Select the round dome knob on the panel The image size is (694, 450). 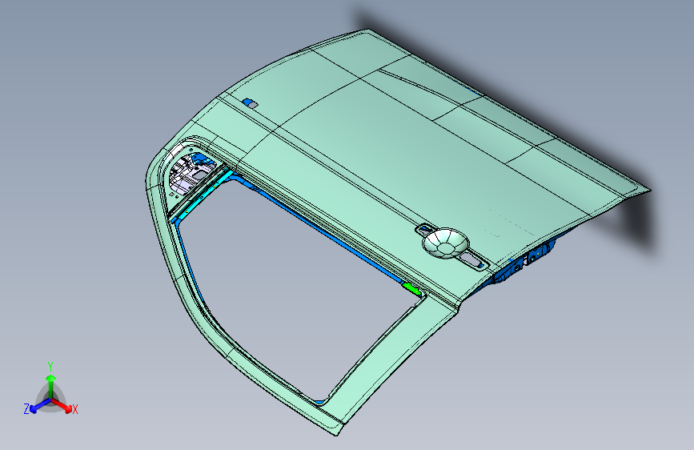tap(445, 243)
